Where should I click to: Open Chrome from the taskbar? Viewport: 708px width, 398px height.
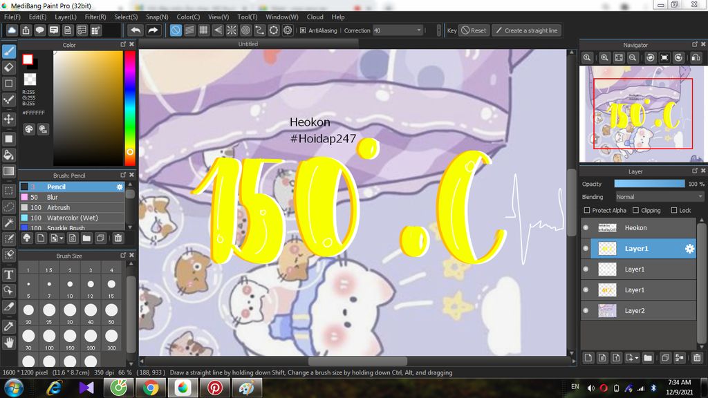point(150,388)
